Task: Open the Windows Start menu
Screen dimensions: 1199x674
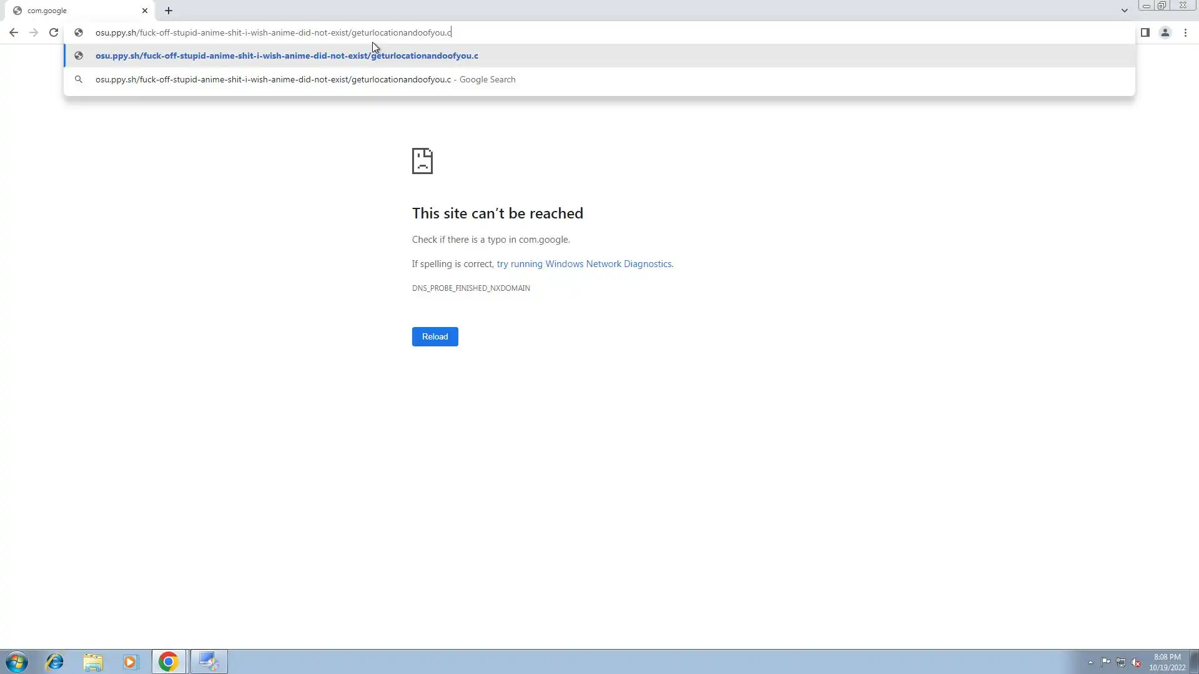Action: pos(17,662)
